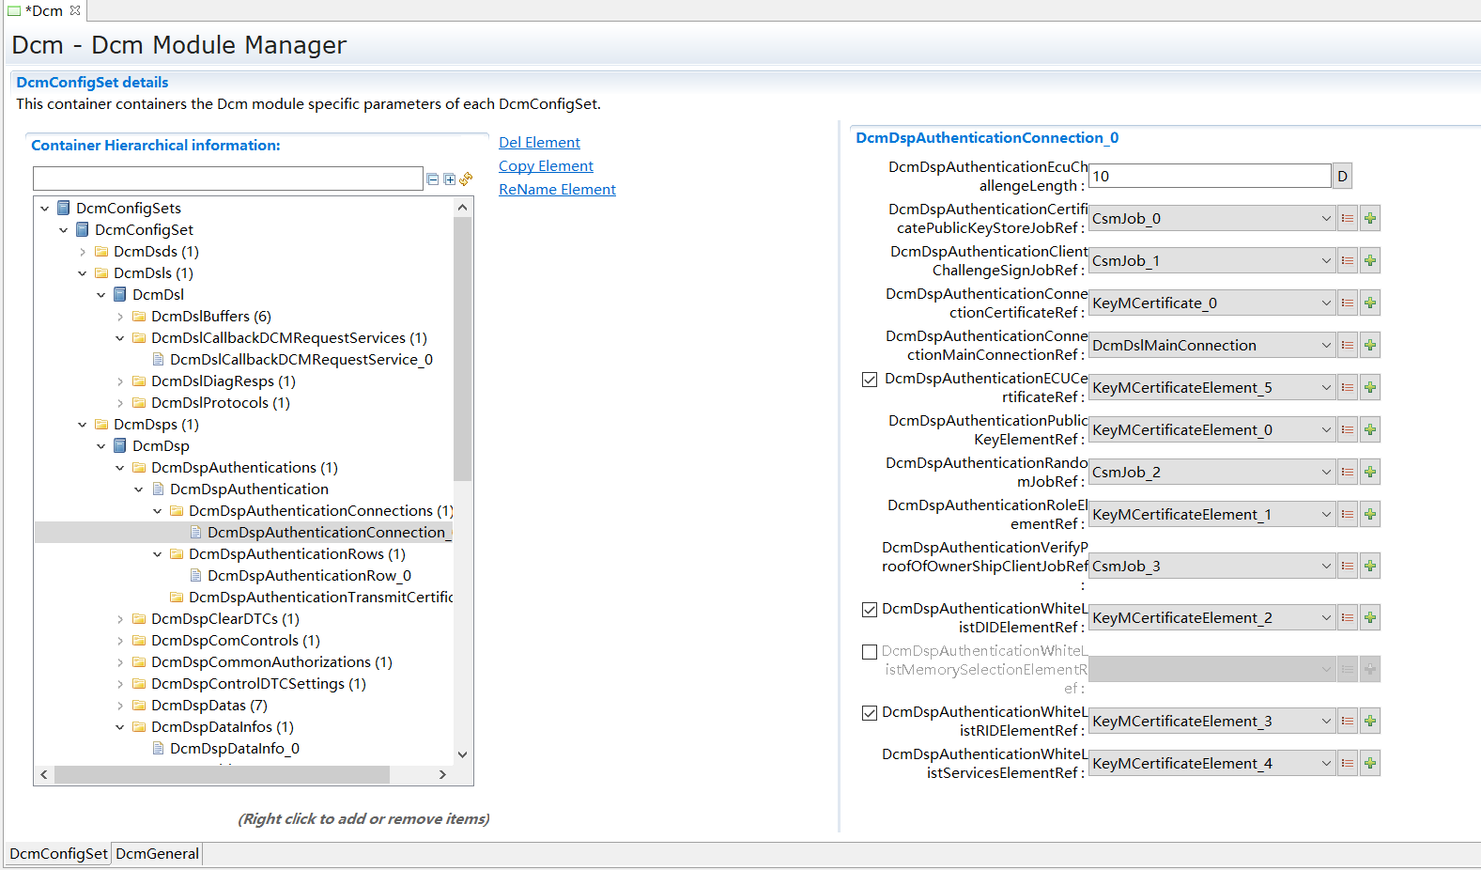Click the yellow sync arrows icon
Image resolution: width=1481 pixels, height=870 pixels.
(x=466, y=179)
